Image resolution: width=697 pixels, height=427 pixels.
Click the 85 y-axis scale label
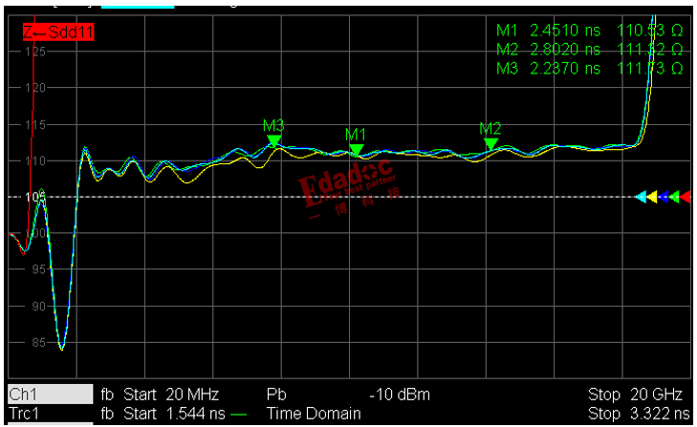38,343
